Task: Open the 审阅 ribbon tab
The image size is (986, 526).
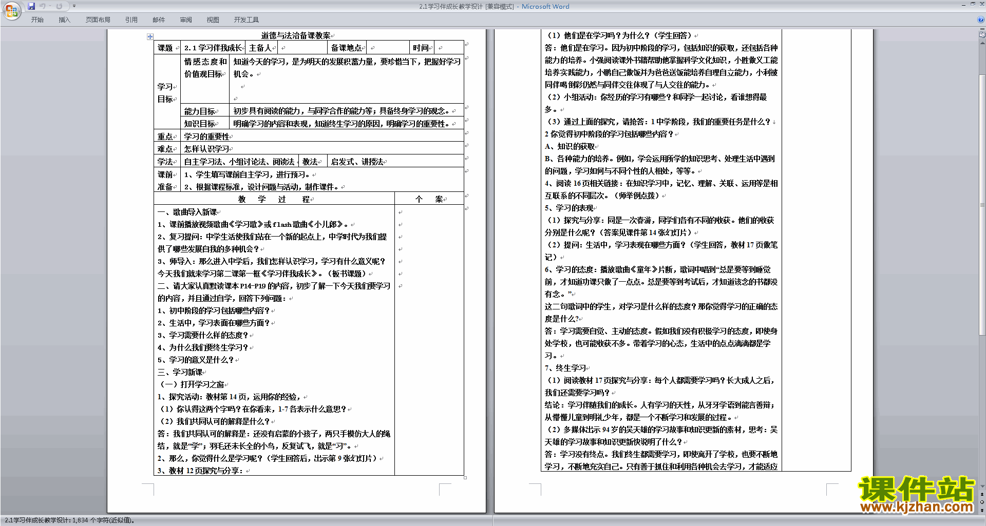Action: [186, 20]
